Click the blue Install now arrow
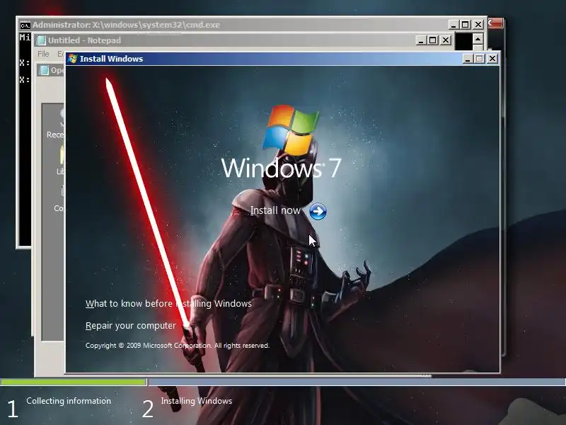 tap(318, 211)
